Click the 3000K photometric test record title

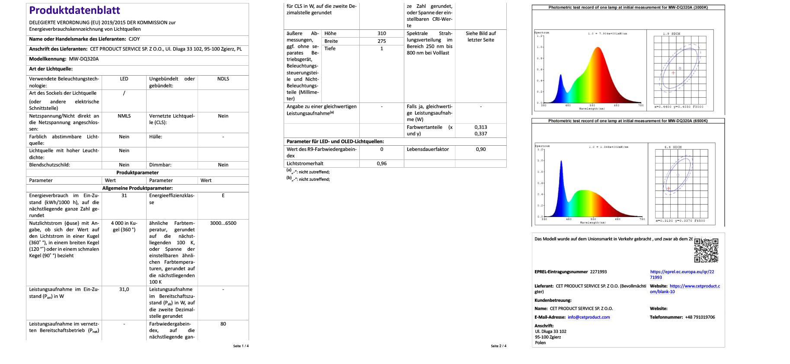point(628,7)
